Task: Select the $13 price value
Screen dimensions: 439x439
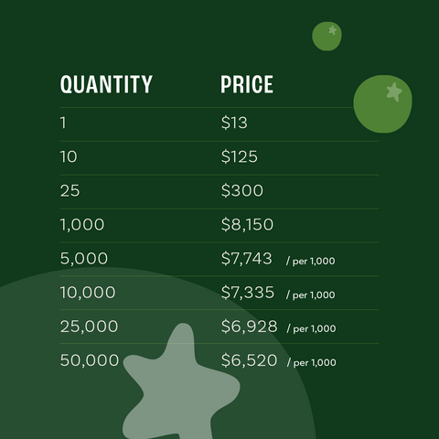Action: (x=234, y=123)
